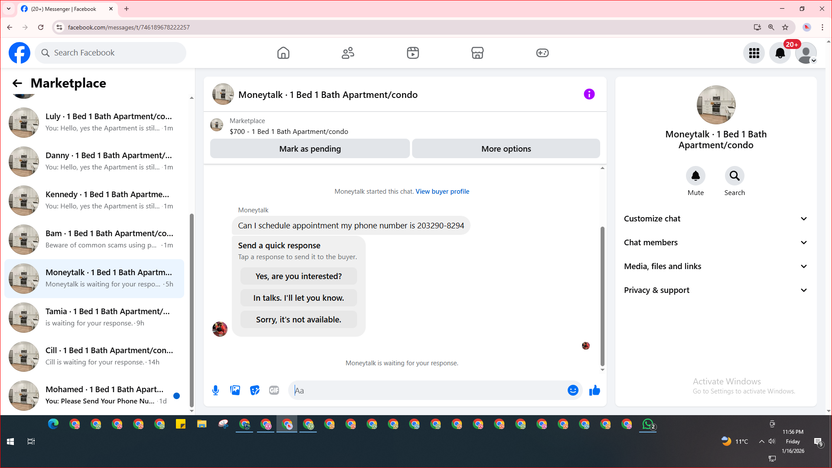This screenshot has height=468, width=832.
Task: Send a thumbs-up like
Action: (x=595, y=390)
